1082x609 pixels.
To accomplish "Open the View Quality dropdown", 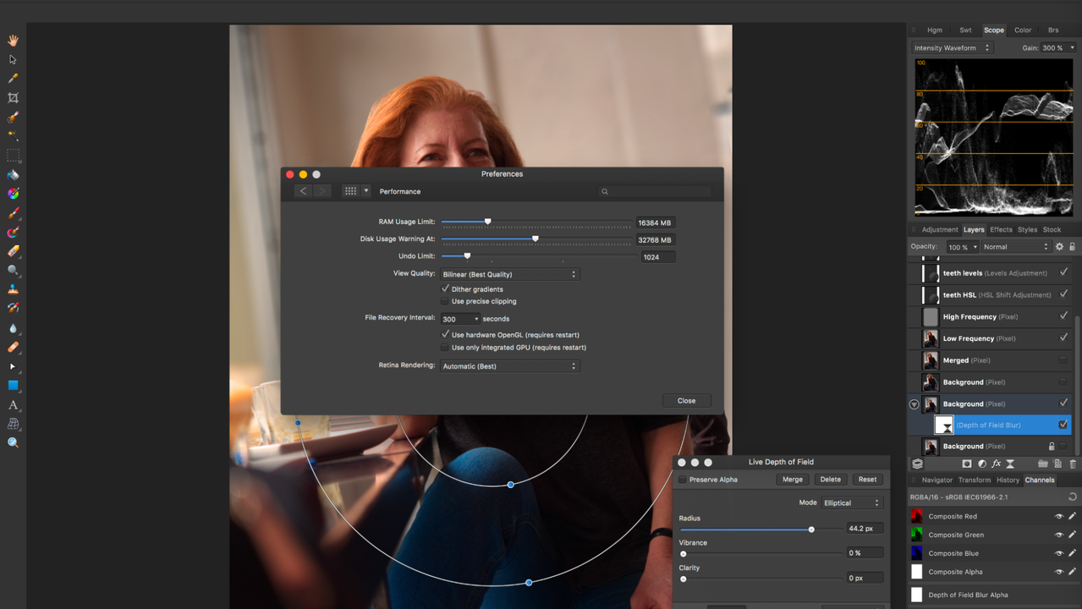I will coord(509,274).
